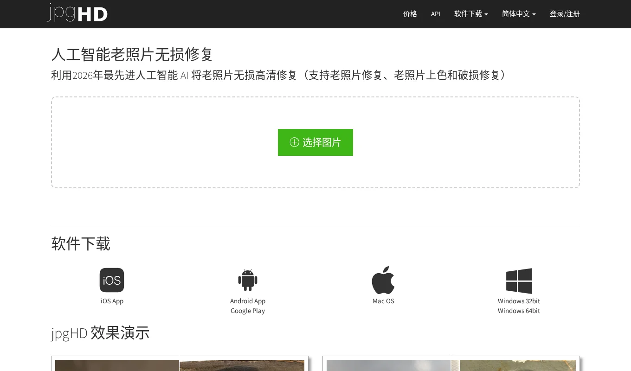The image size is (631, 371).
Task: Click the 软件下载 section heading
Action: click(x=81, y=243)
